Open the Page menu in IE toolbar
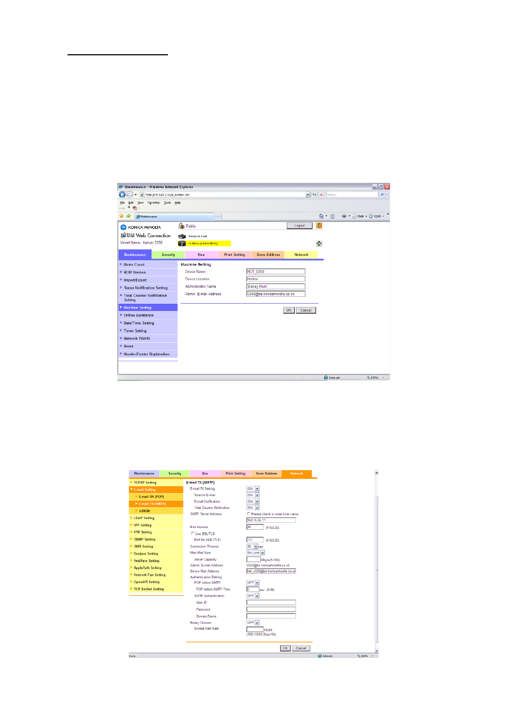This screenshot has height=718, width=507. 360,216
